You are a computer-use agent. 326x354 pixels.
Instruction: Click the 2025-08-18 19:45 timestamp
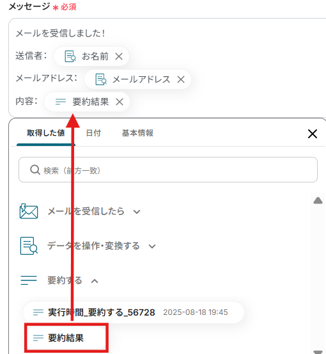click(196, 312)
